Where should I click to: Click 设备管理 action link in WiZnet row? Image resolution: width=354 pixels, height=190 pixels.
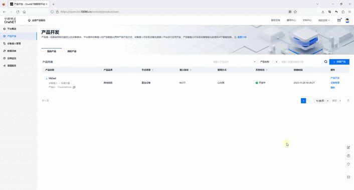[335, 82]
